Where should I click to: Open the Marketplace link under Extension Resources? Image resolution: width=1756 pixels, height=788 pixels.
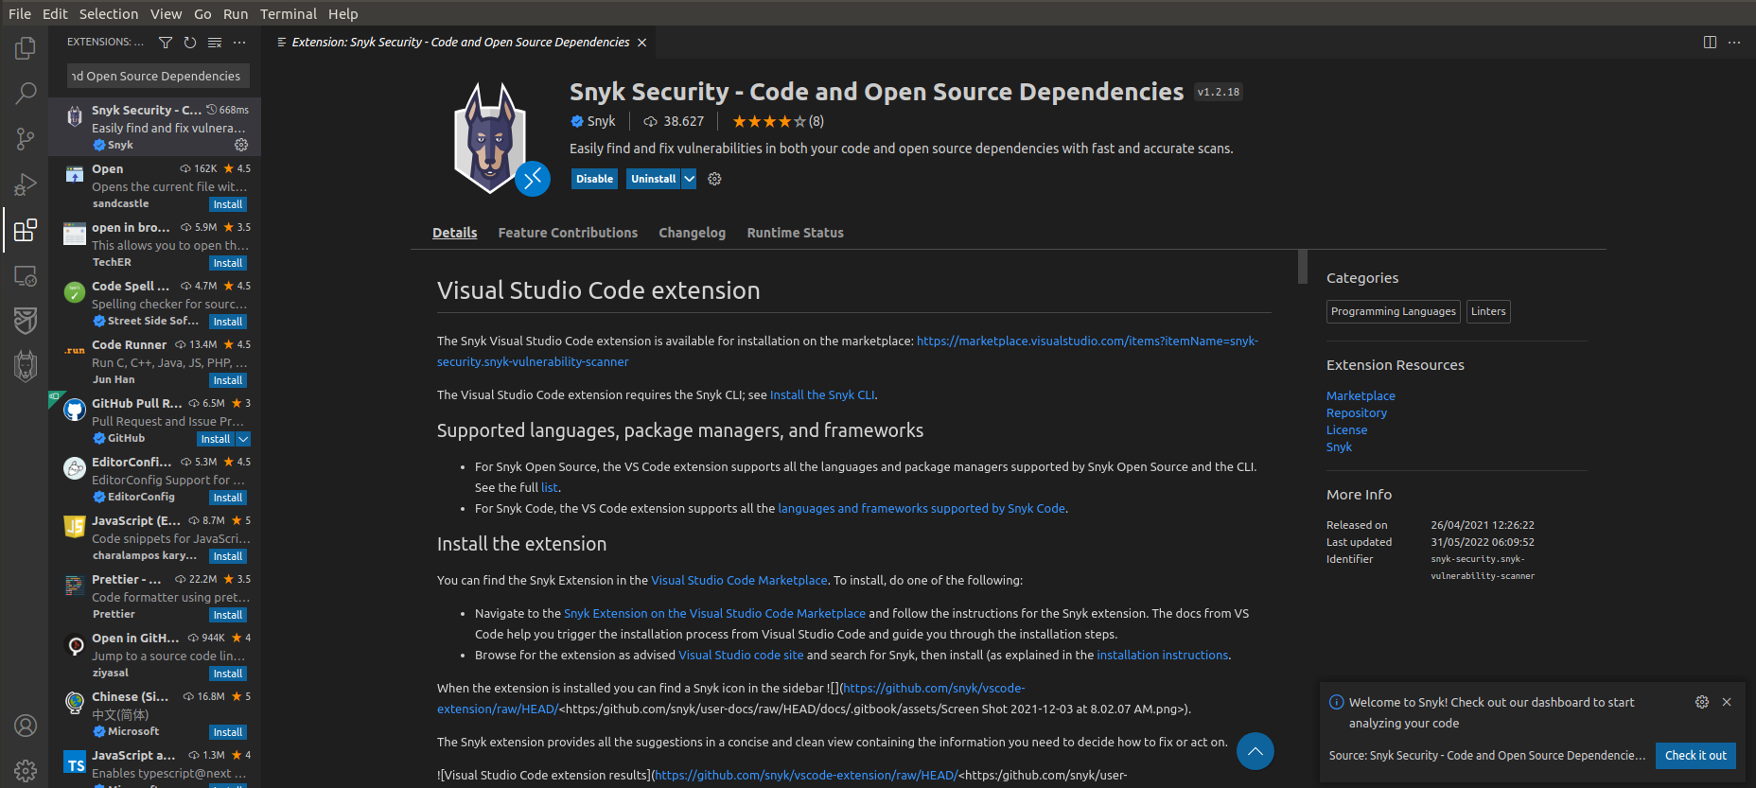click(1361, 396)
